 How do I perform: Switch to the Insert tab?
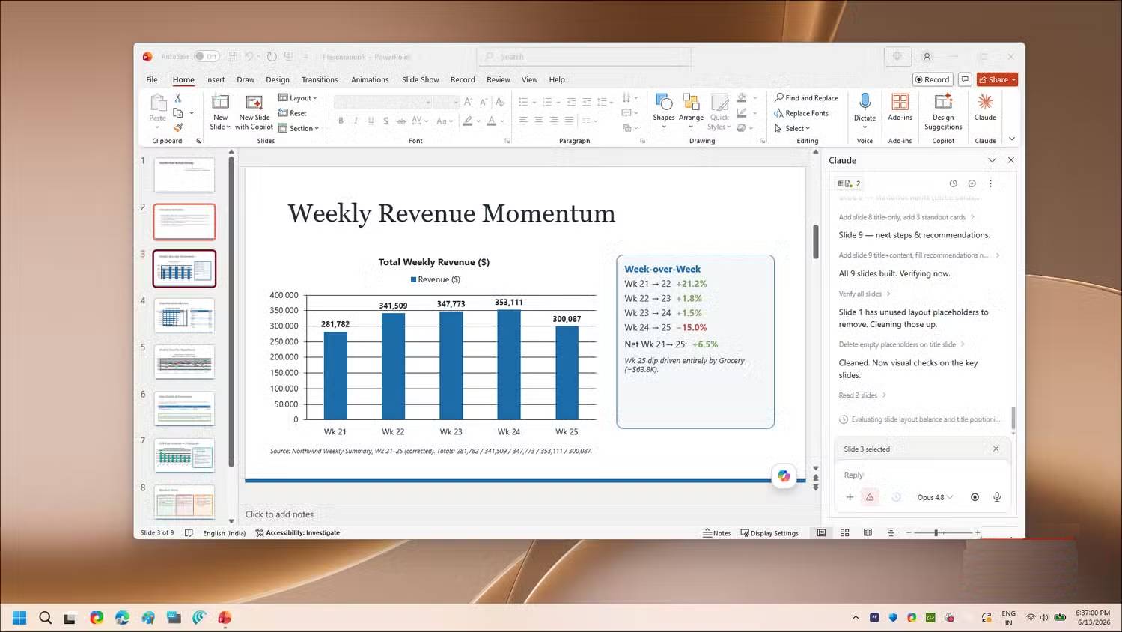[x=215, y=79]
